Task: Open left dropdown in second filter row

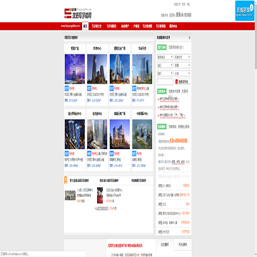Action: click(x=165, y=65)
